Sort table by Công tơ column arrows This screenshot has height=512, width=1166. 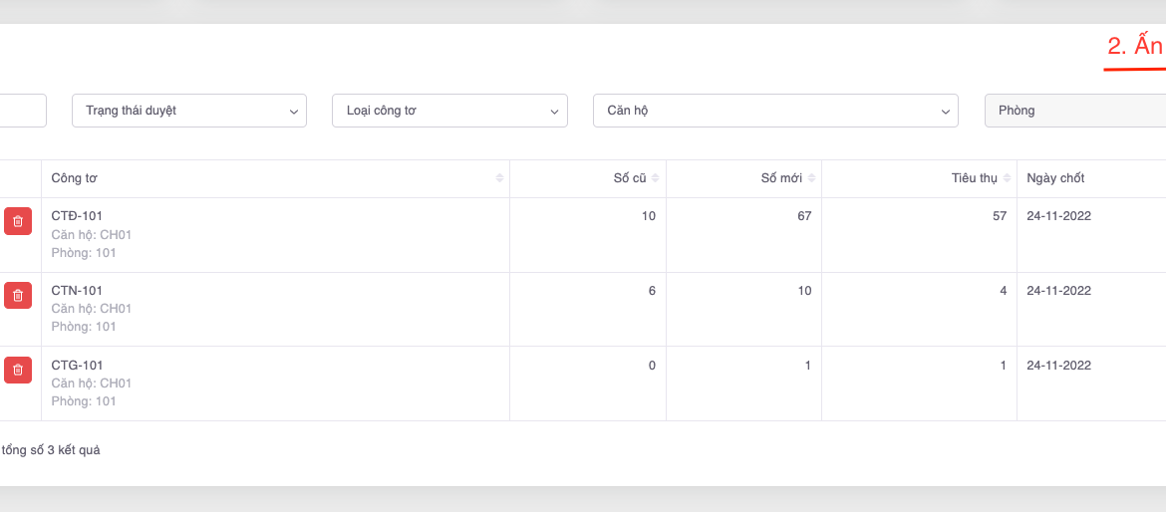499,178
